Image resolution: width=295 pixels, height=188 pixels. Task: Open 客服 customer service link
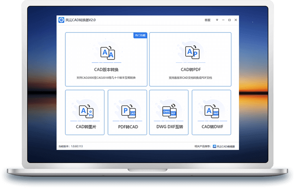(207, 20)
